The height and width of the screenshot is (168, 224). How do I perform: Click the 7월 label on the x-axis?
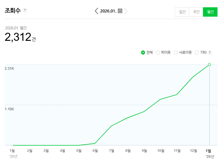coord(111,151)
